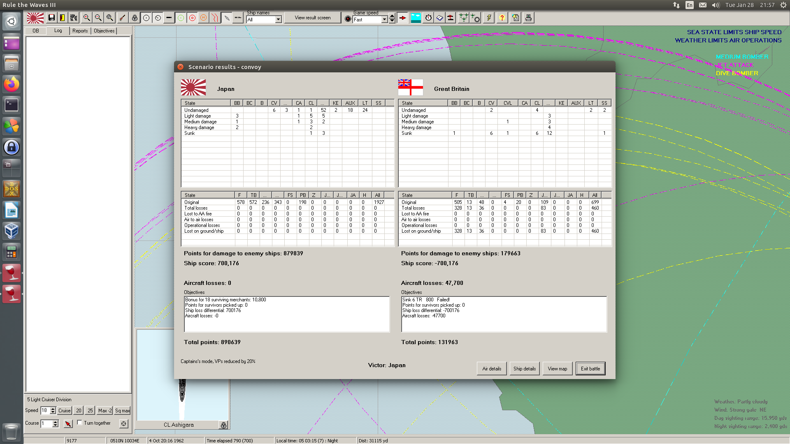
Task: Click the red arrow course pointer button
Action: tap(68, 423)
